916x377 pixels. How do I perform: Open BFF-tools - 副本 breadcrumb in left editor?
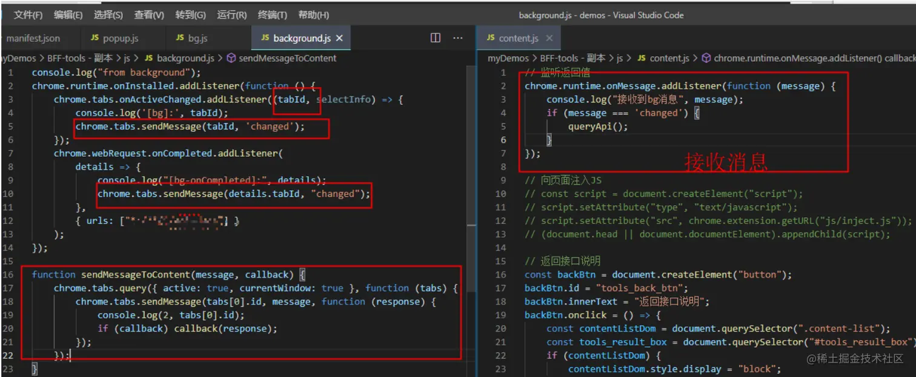pos(80,58)
